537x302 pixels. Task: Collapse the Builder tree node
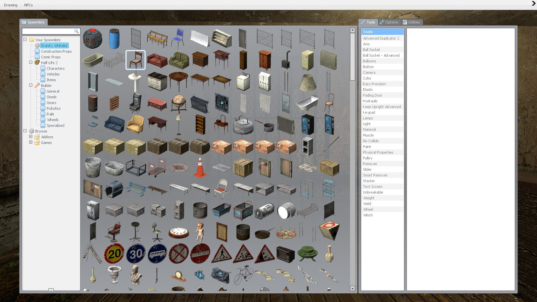(x=31, y=85)
